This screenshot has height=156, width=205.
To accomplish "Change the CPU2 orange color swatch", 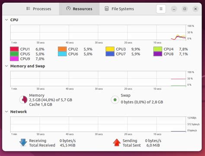I will [x=62, y=49].
